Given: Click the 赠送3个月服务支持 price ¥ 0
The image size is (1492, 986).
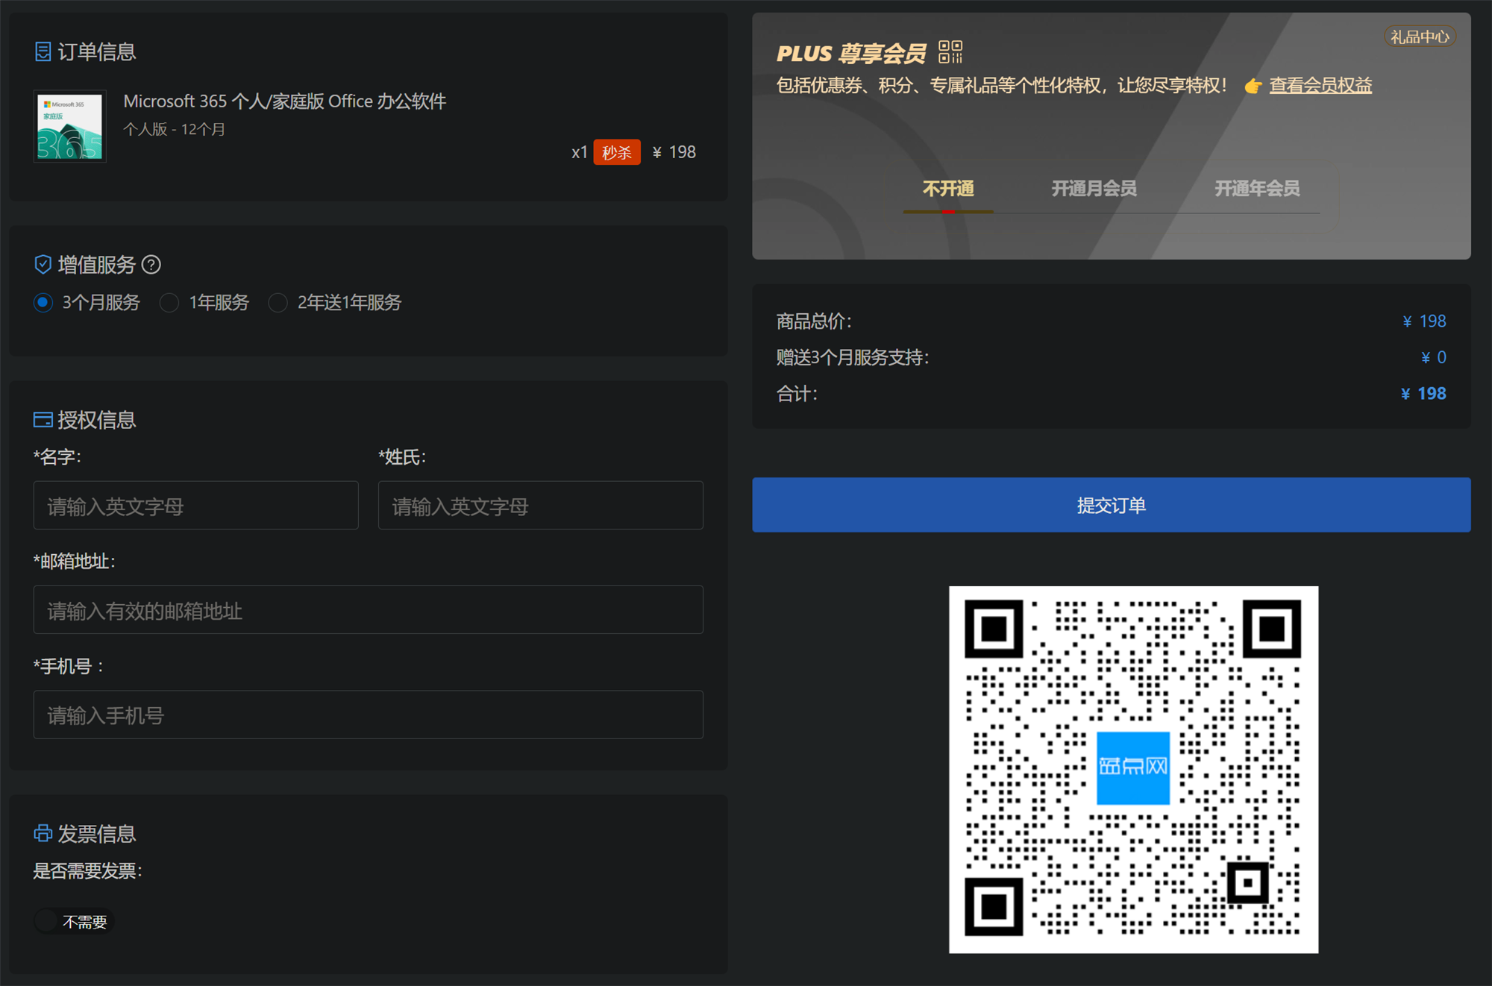Looking at the screenshot, I should coord(1433,357).
